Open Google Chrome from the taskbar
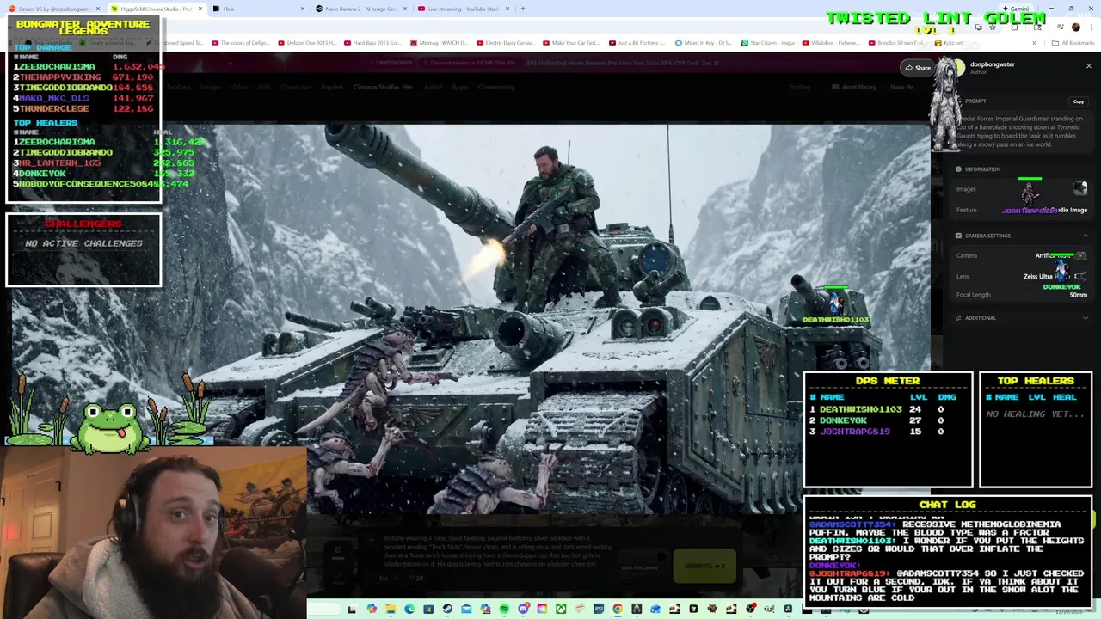 (x=618, y=609)
